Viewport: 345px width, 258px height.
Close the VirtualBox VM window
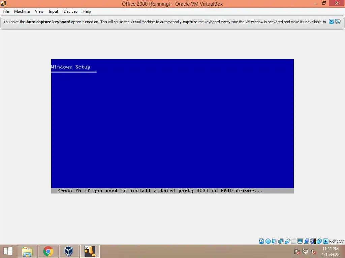pyautogui.click(x=337, y=3)
